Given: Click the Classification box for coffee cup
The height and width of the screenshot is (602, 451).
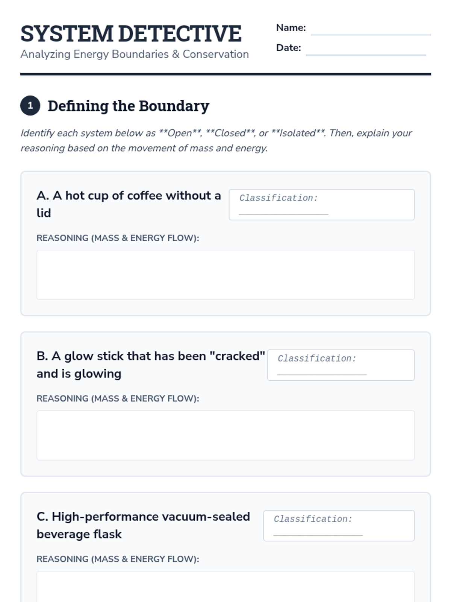Looking at the screenshot, I should point(321,205).
